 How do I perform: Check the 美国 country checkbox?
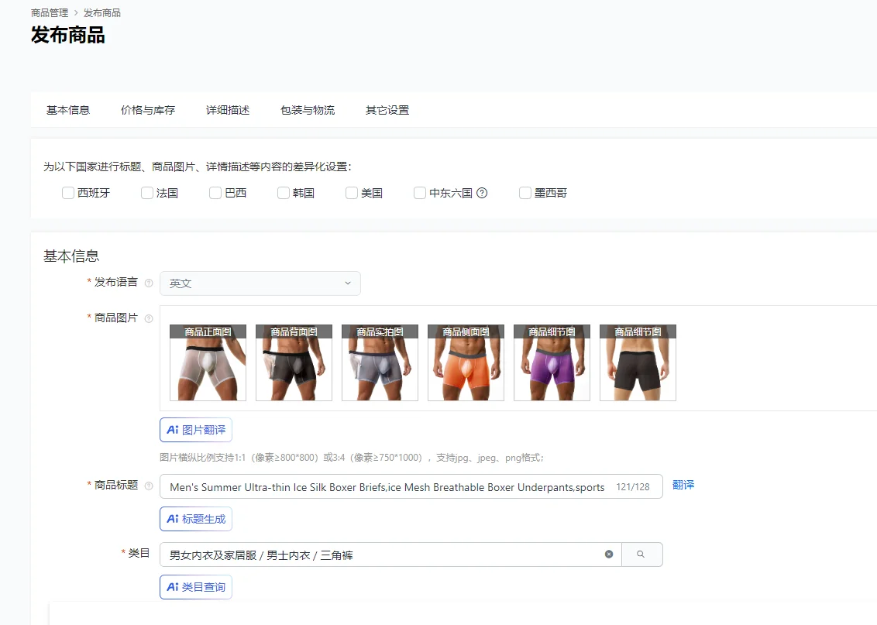click(x=352, y=193)
